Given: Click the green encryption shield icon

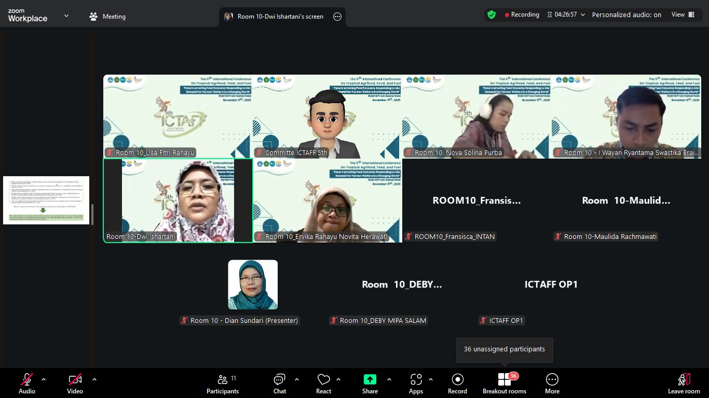Looking at the screenshot, I should (491, 15).
